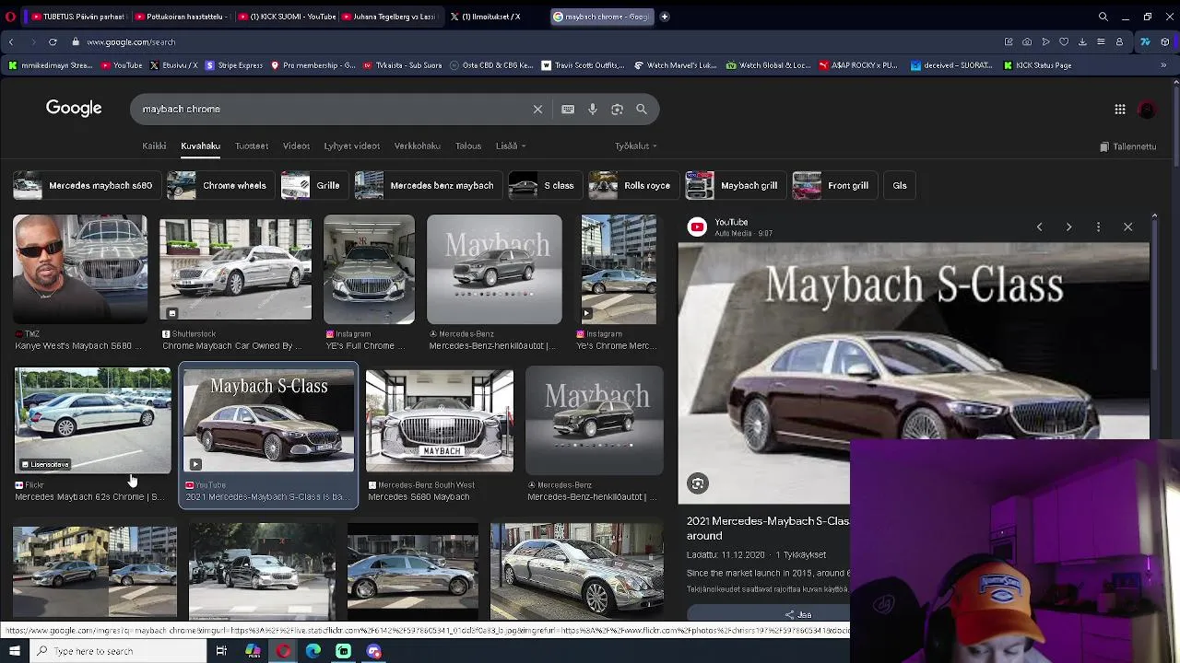Screen dimensions: 1180x663
Task: Search inside image with lens overlay icon
Action: point(698,483)
